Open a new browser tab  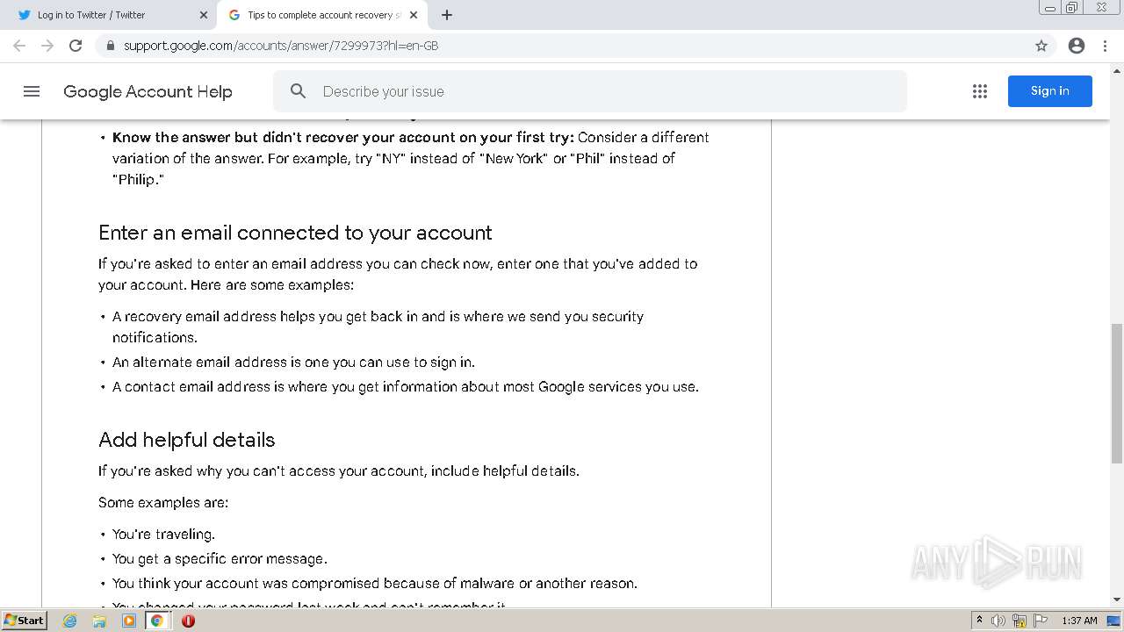[447, 15]
